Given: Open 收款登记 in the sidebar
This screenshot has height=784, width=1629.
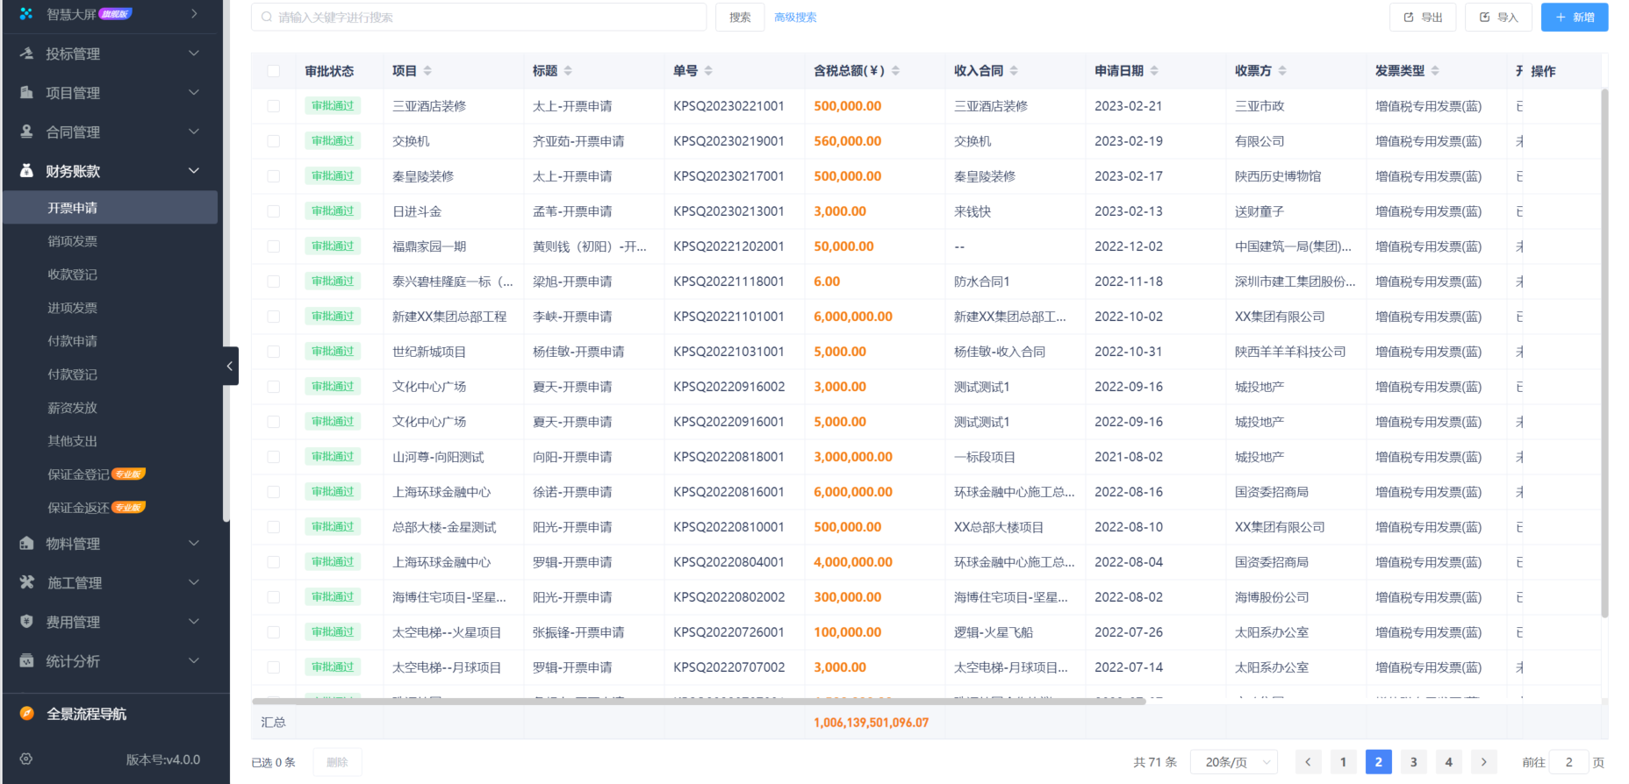Looking at the screenshot, I should tap(72, 274).
